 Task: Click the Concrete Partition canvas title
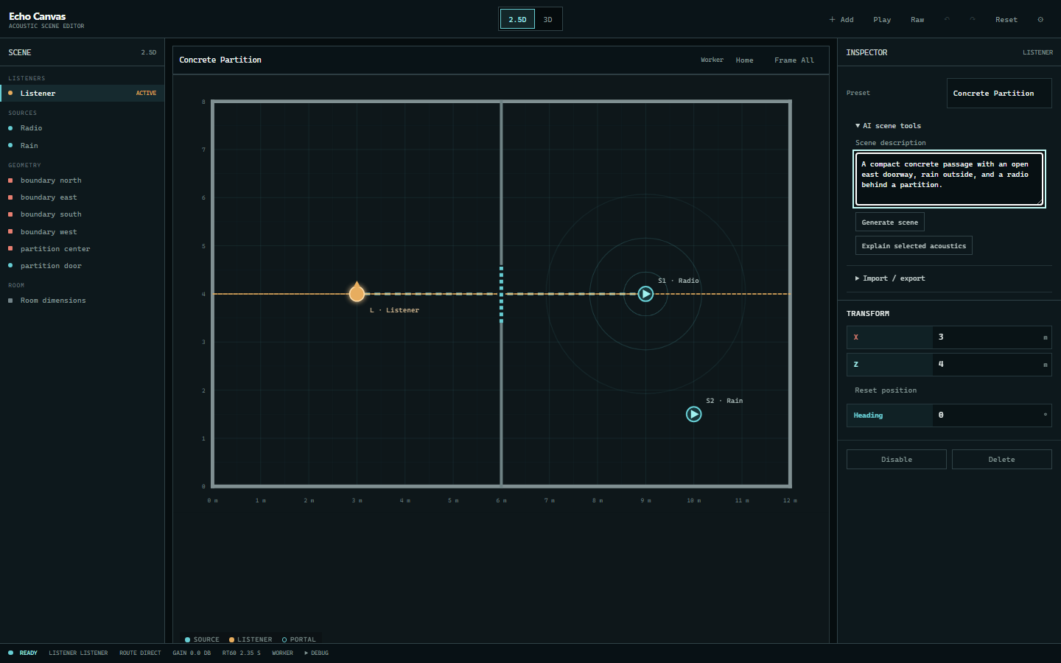pyautogui.click(x=220, y=60)
